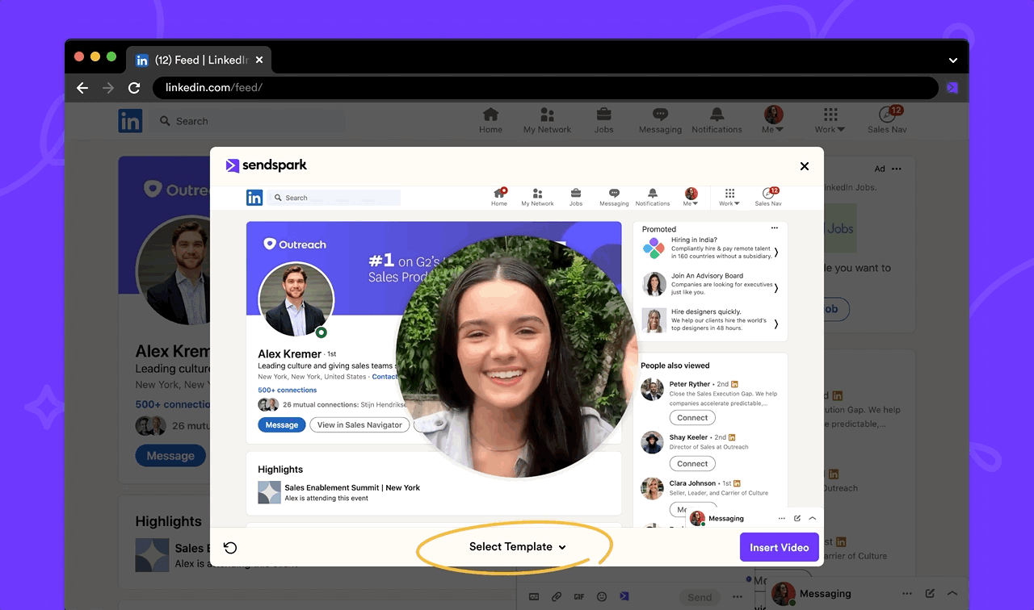Expand the tab list chevron in the browser title bar

[x=953, y=61]
